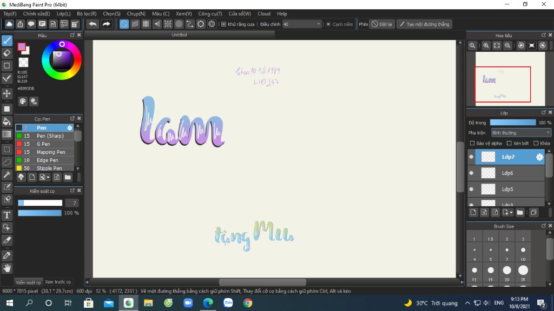Open the Lớp(L) menu
This screenshot has width=554, height=311.
pos(64,13)
